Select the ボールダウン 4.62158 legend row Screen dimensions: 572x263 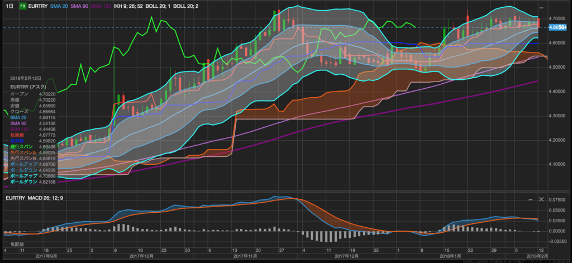[33, 181]
